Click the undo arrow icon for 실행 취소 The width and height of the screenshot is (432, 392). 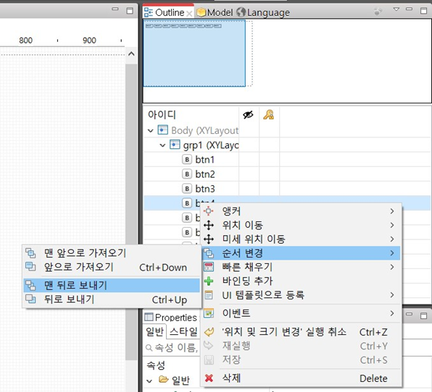coord(209,332)
